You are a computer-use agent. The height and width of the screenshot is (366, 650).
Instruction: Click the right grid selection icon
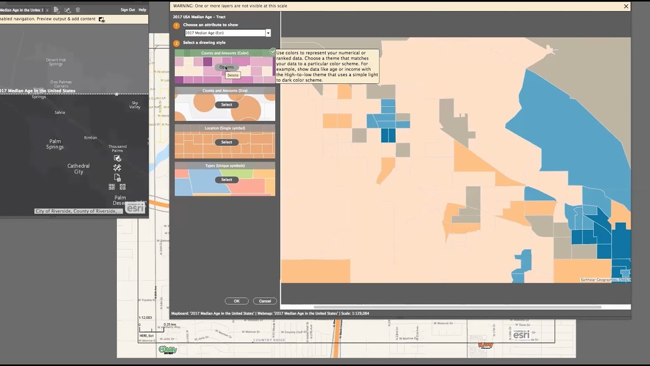tap(122, 187)
